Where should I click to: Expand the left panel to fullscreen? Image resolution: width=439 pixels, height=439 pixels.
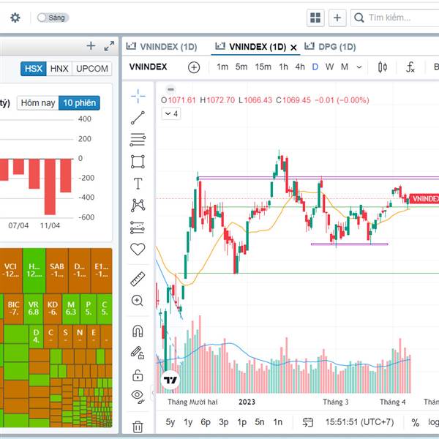109,46
